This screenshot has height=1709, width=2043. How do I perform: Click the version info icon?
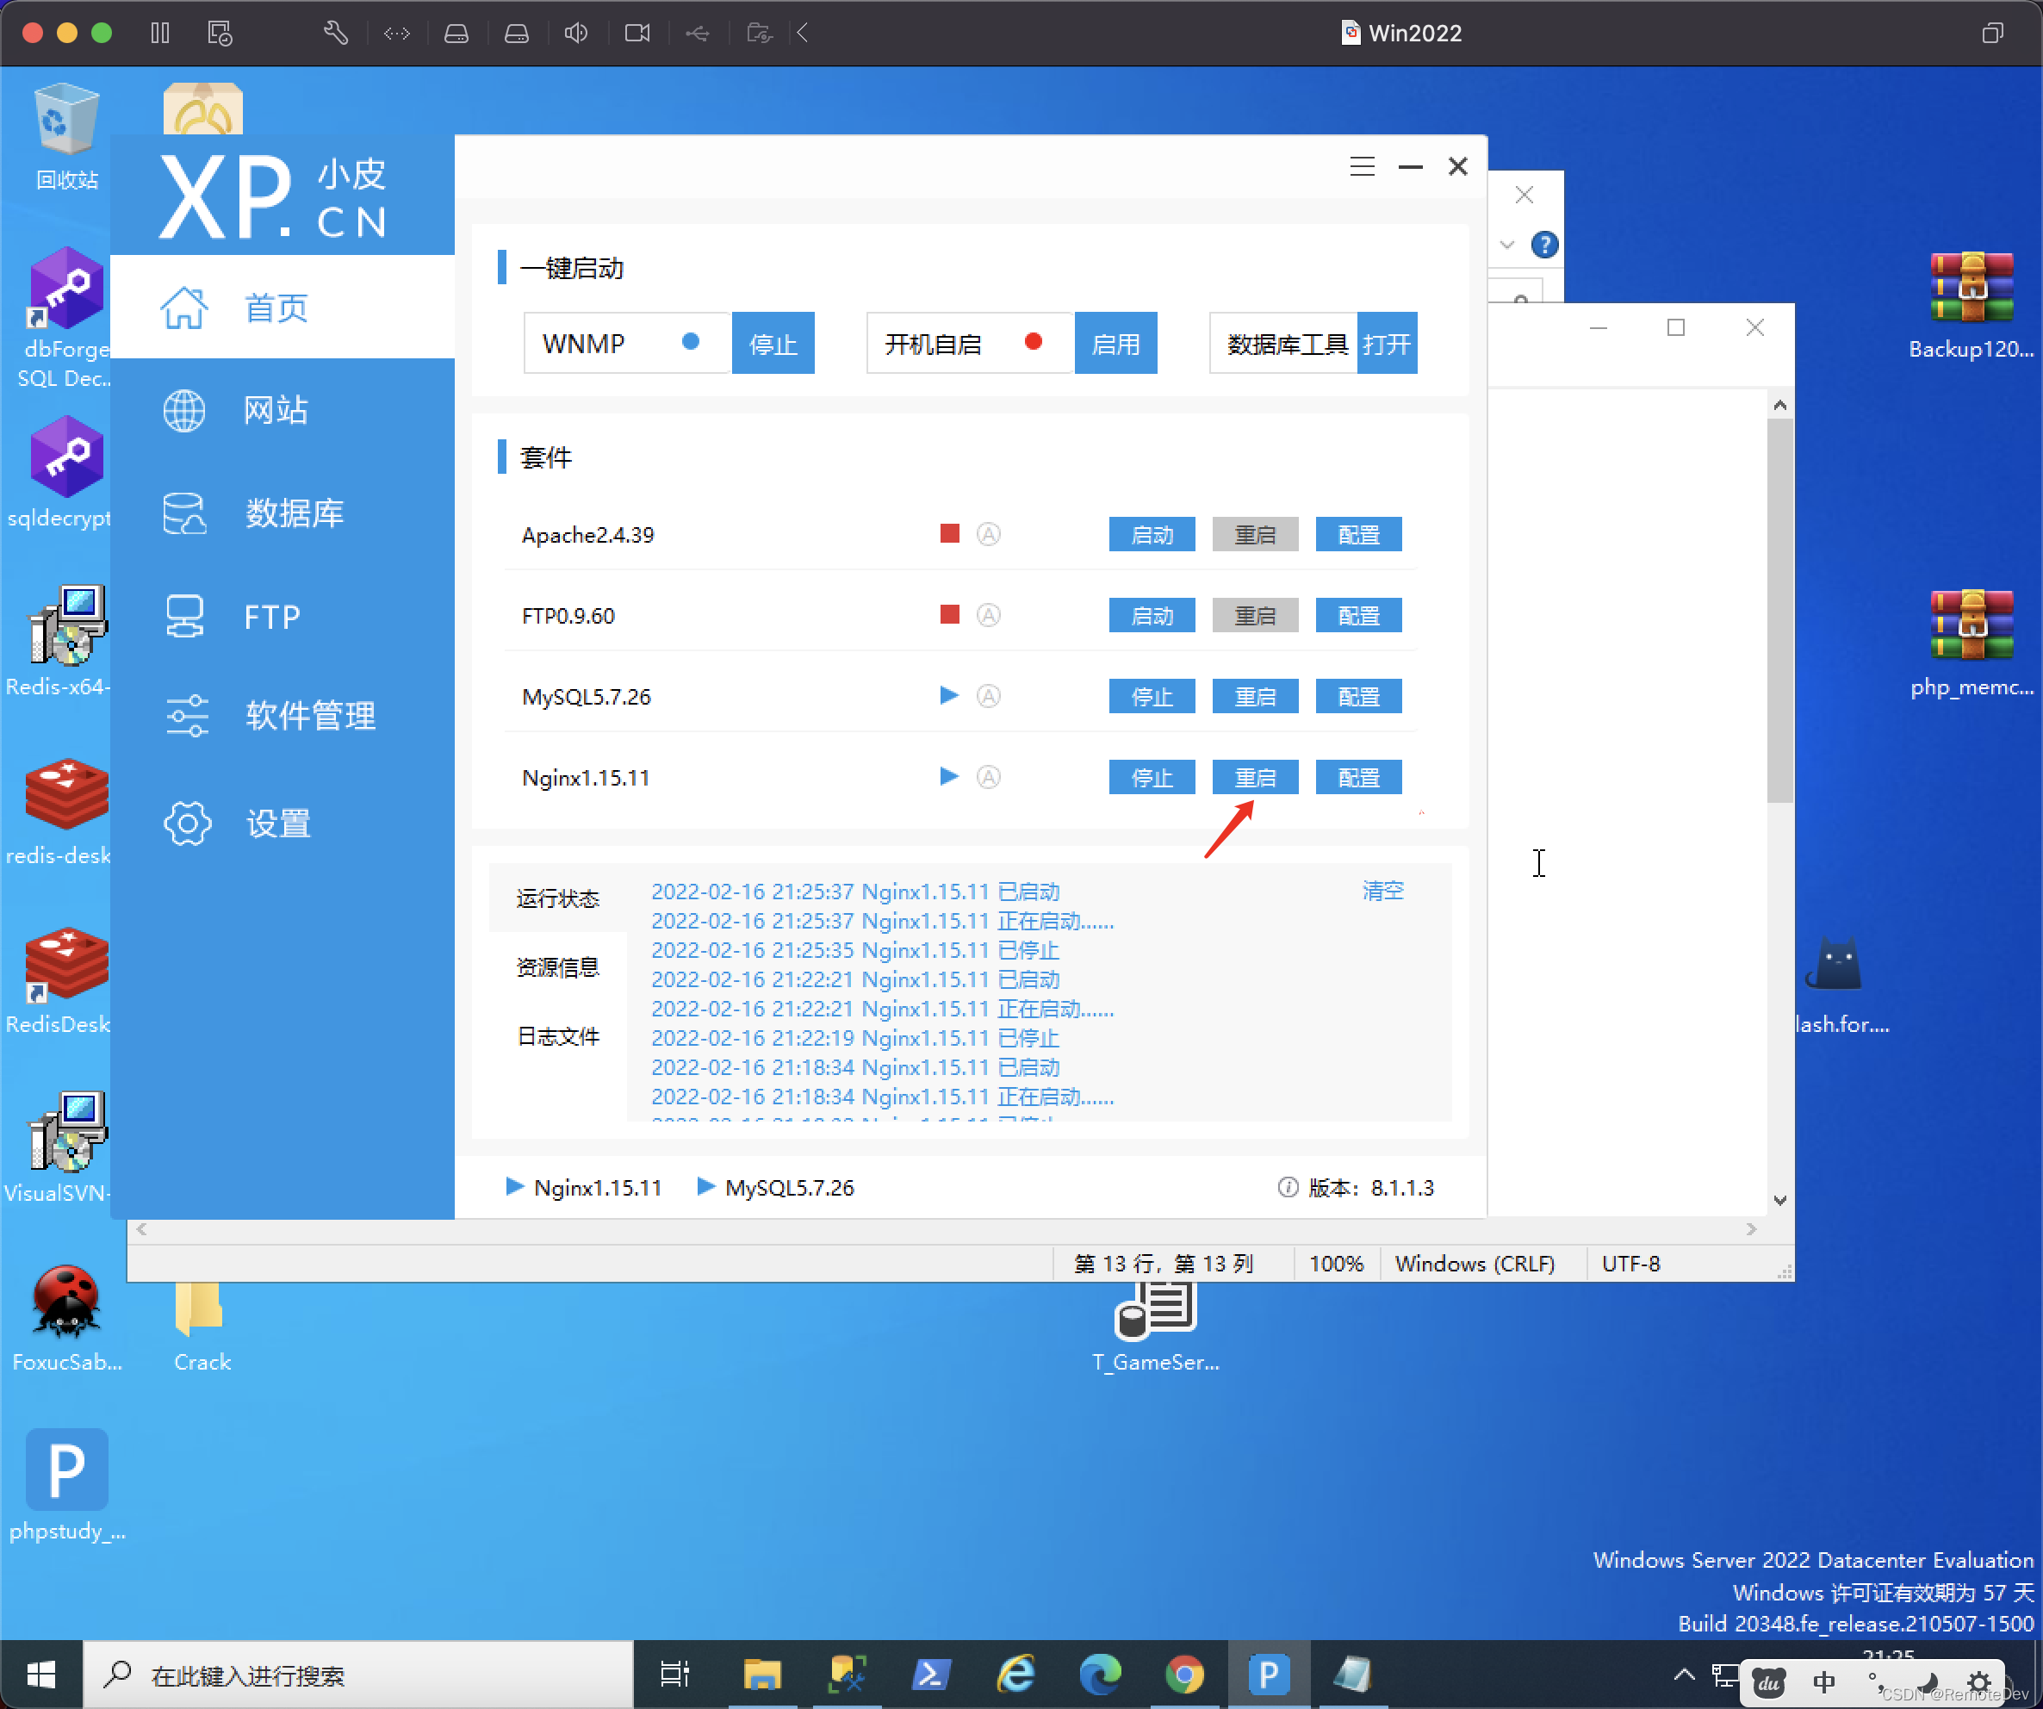coord(1287,1187)
